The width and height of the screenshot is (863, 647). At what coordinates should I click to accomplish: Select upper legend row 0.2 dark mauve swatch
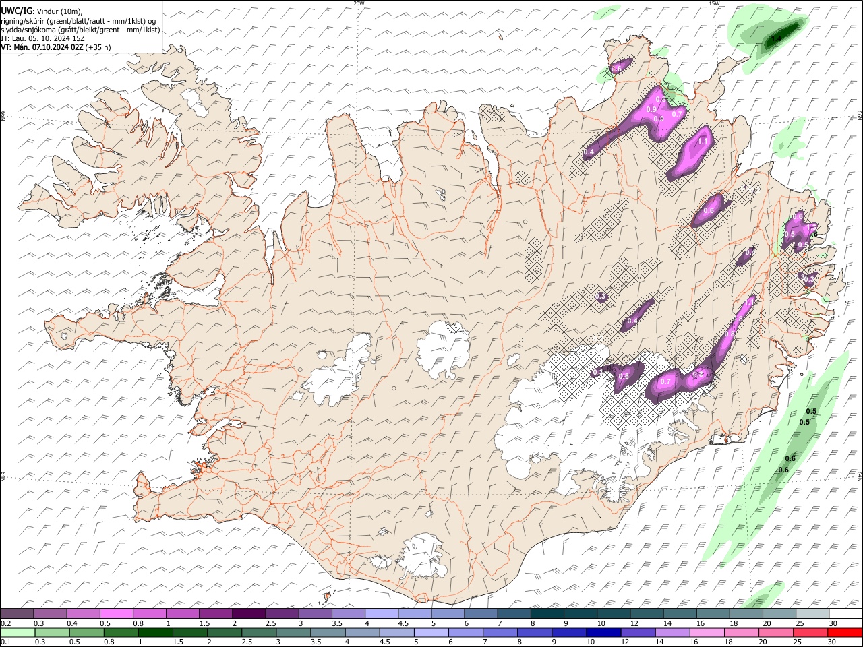tap(18, 614)
